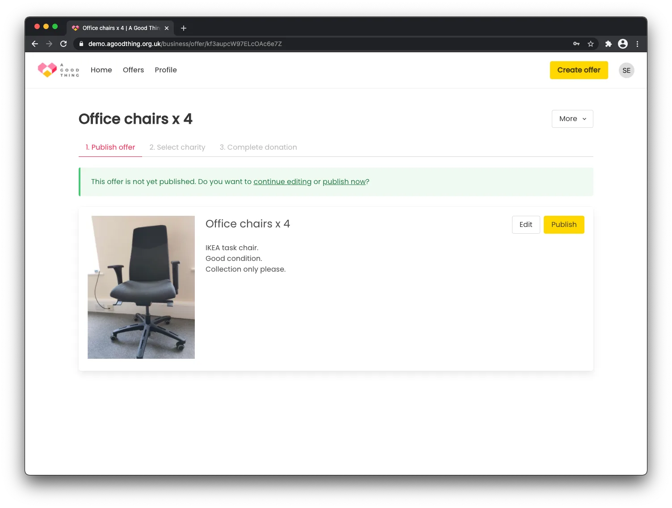Open the saved passwords key icon

click(x=576, y=44)
